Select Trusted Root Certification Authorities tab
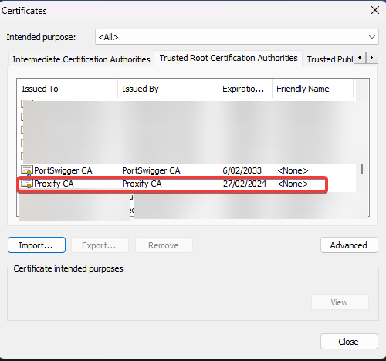Viewport: 386px width, 361px height. coord(229,58)
